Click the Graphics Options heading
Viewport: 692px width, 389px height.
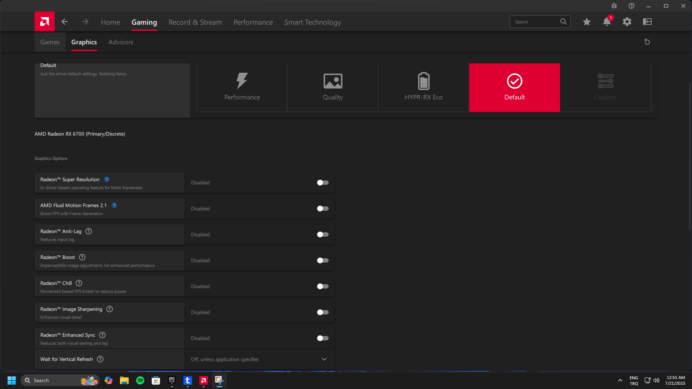coord(51,158)
